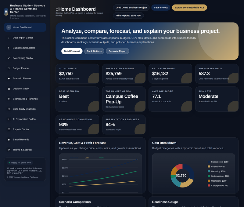Click Risk Level Moderate text
The image size is (244, 207).
pos(208,96)
